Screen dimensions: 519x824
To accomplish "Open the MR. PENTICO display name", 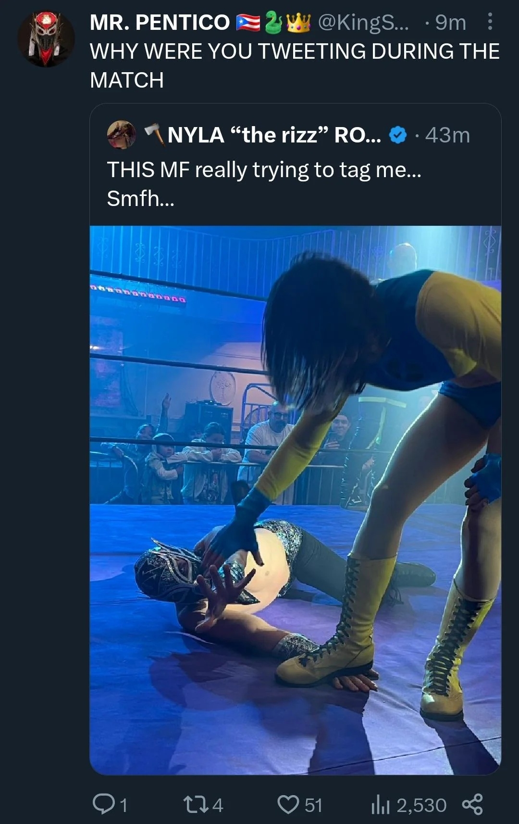I will click(160, 22).
